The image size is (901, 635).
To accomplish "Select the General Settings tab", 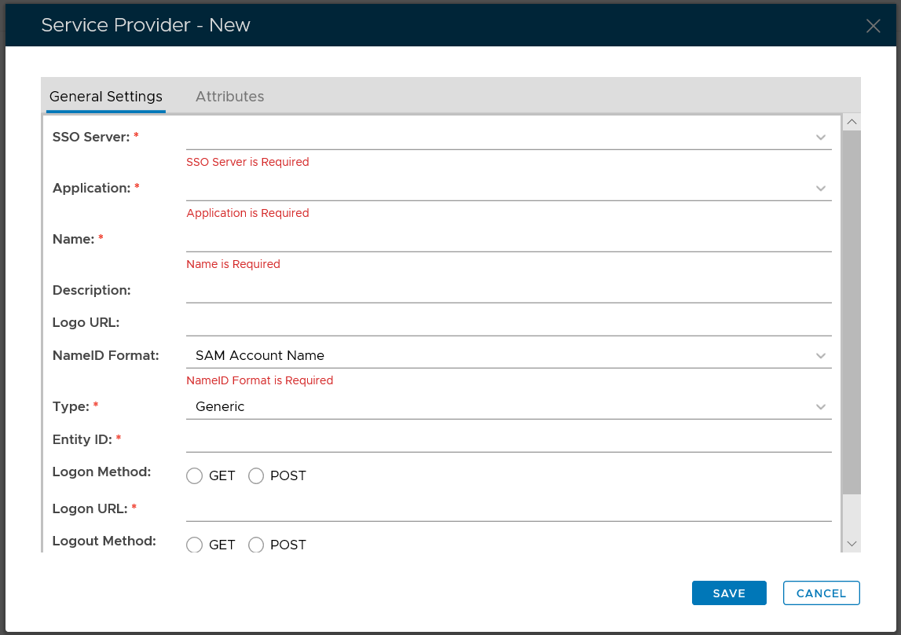I will [x=106, y=97].
